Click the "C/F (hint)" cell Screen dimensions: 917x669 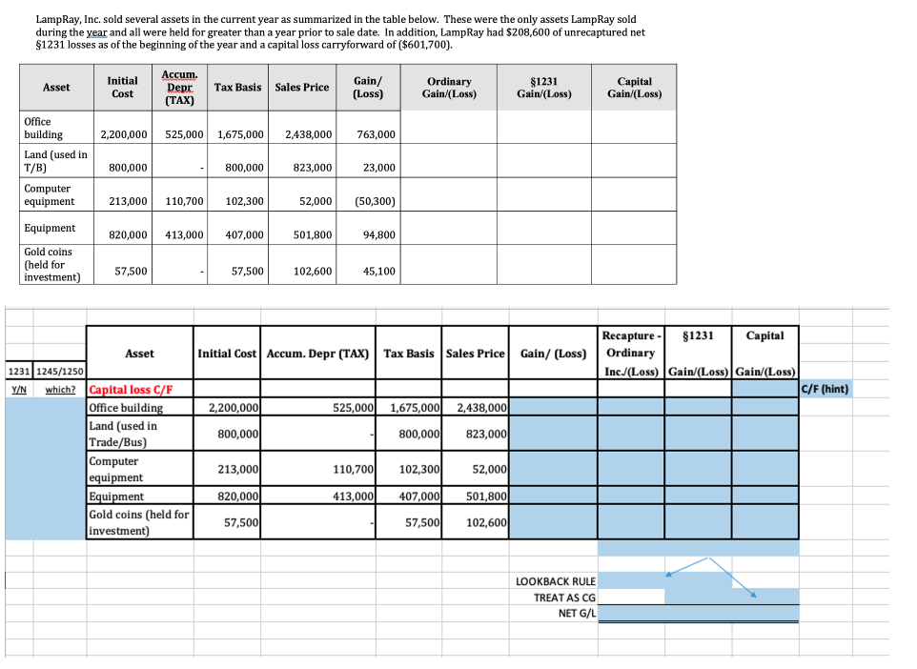tap(825, 389)
